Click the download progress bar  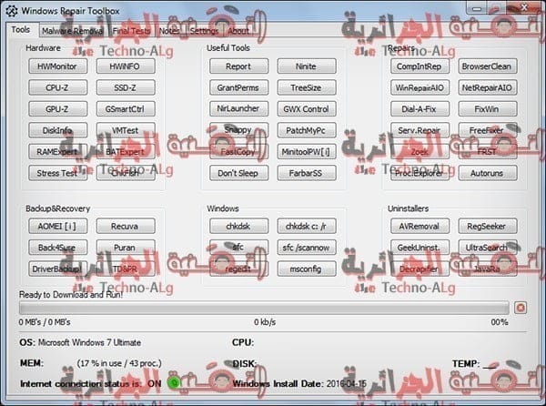(x=264, y=308)
